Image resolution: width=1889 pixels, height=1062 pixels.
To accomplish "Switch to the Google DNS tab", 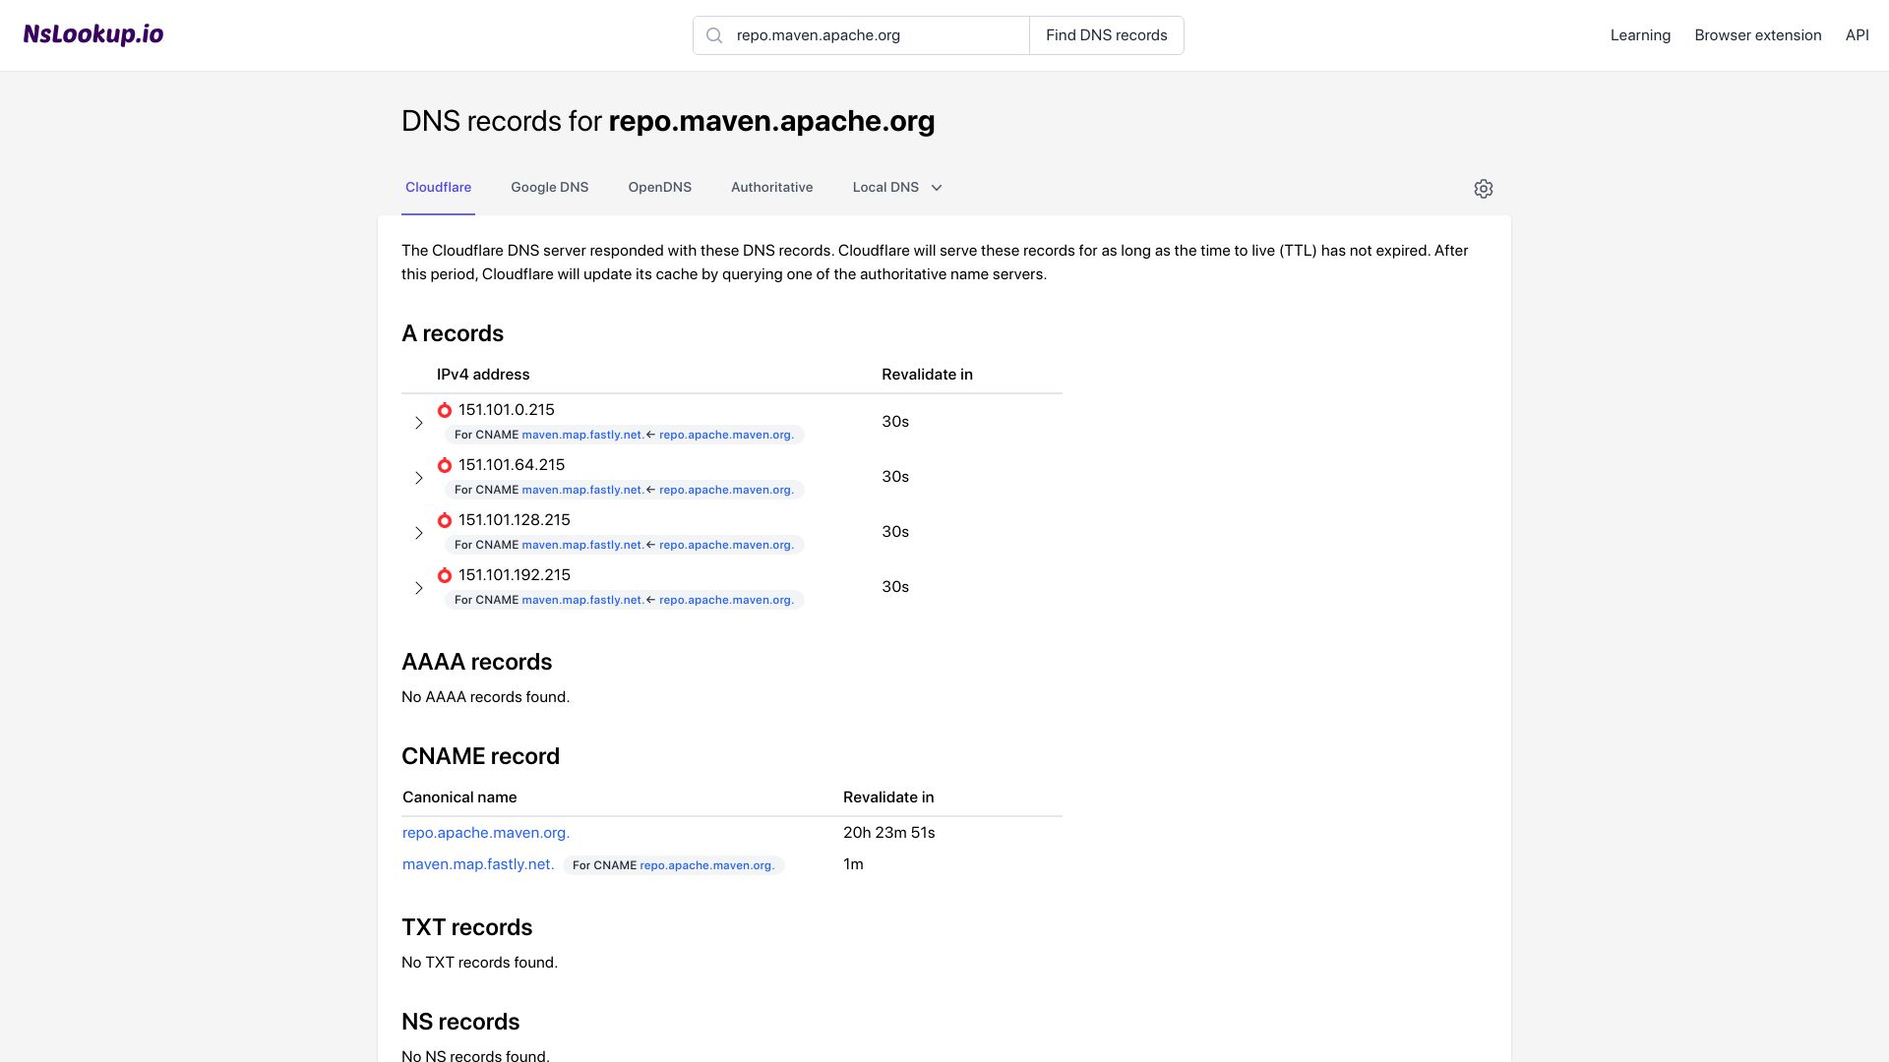I will point(549,187).
